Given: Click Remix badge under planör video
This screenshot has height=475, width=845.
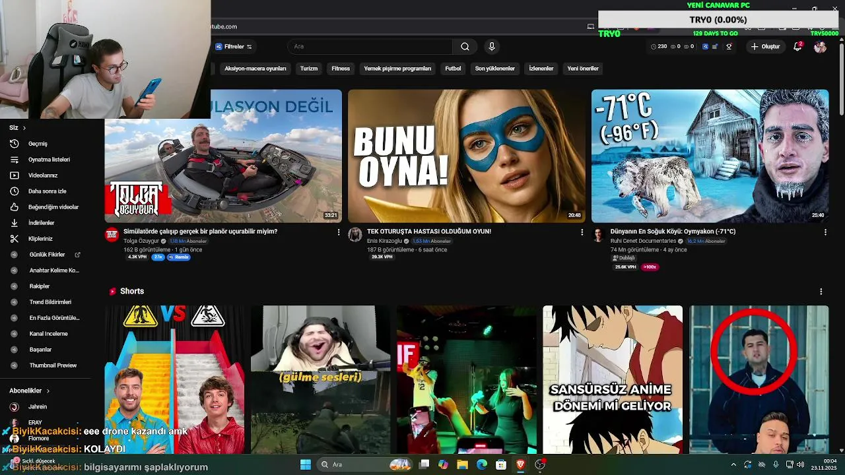Looking at the screenshot, I should [179, 257].
